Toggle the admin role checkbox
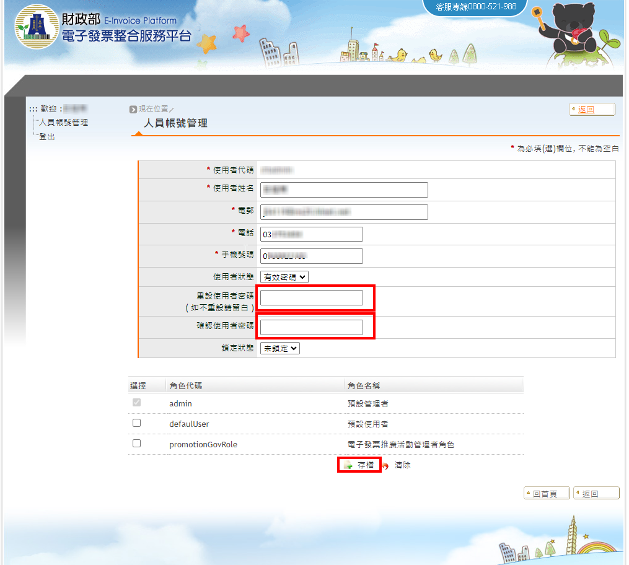 137,403
